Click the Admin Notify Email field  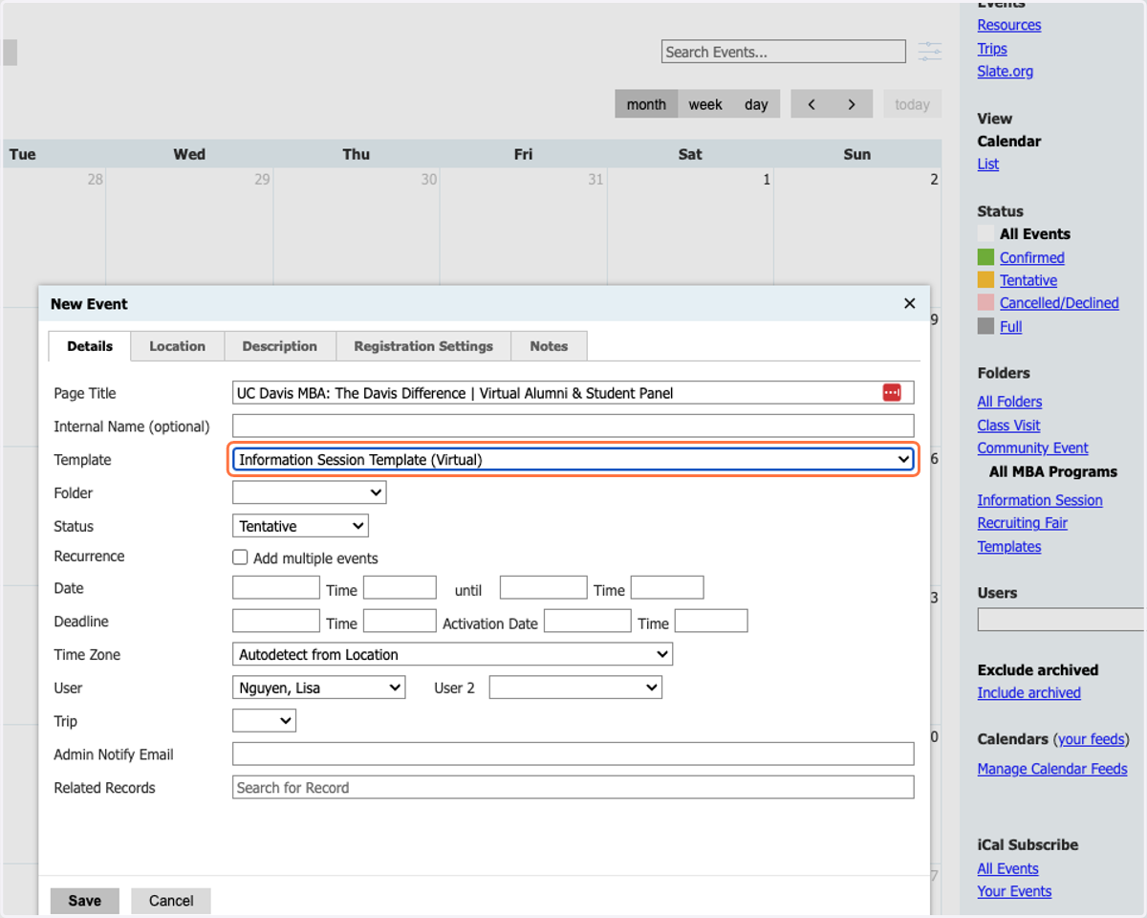coord(573,754)
